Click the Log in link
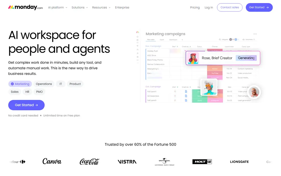This screenshot has width=281, height=176. (209, 7)
